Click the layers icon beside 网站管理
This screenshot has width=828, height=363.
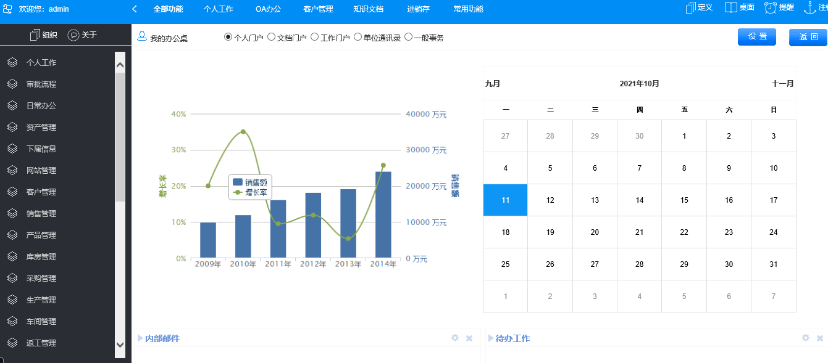(x=12, y=170)
